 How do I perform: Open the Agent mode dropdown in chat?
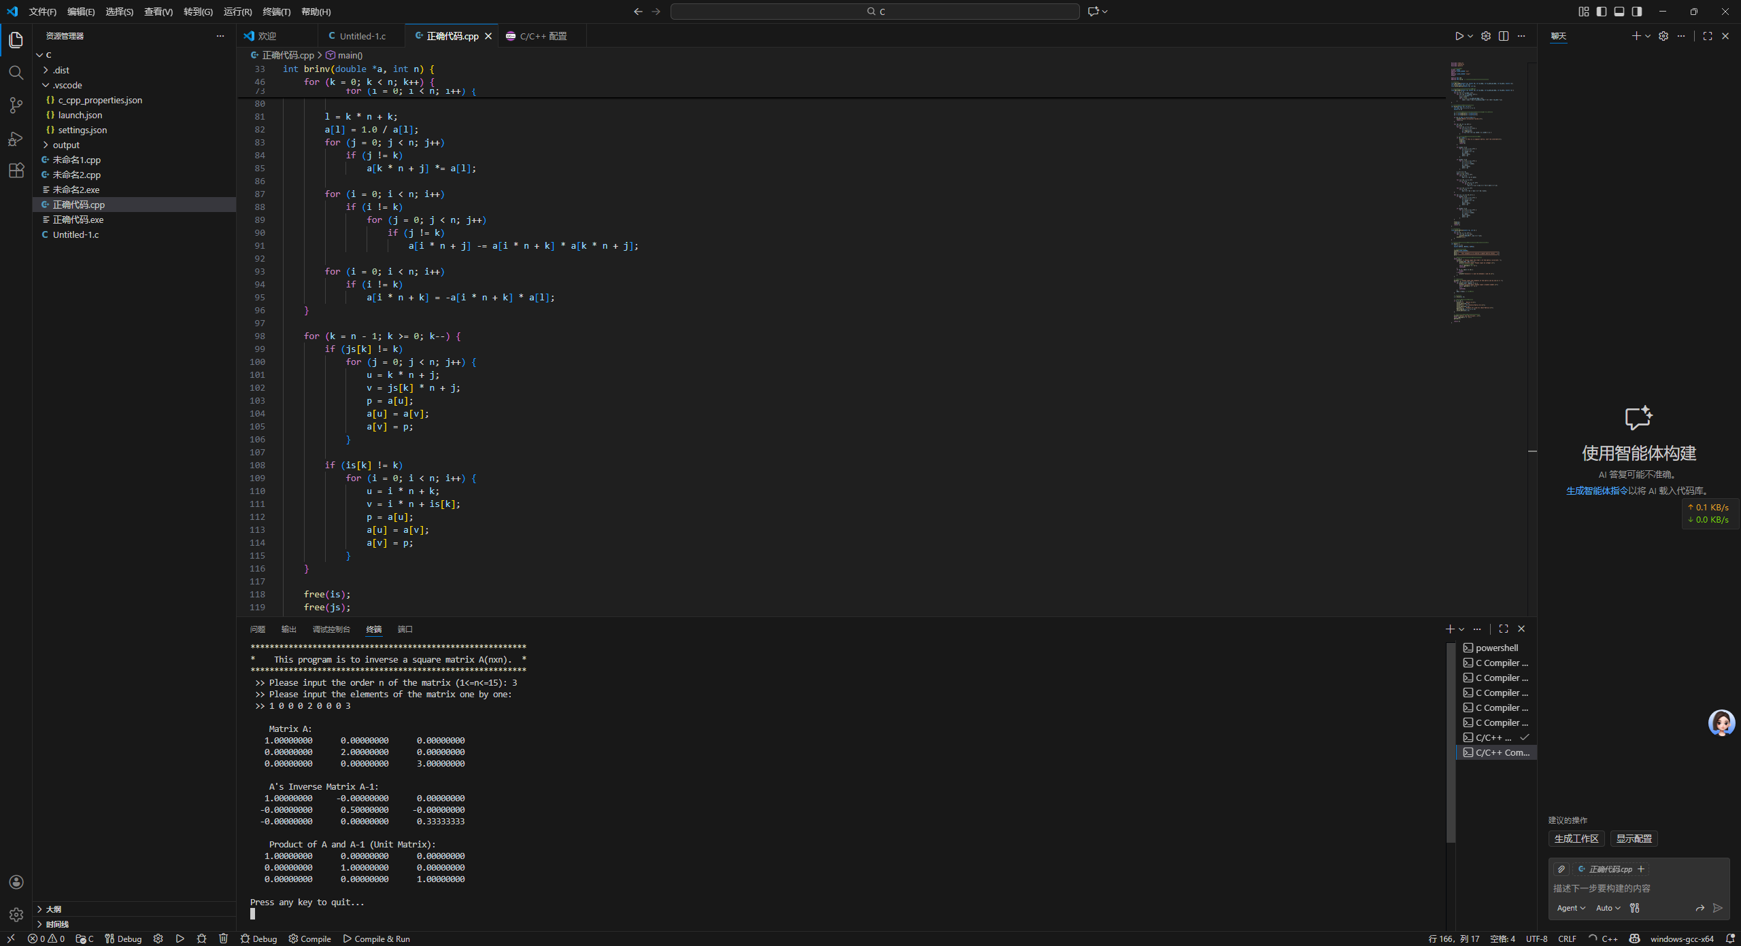click(1570, 908)
